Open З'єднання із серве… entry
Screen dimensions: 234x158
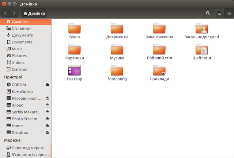[x=26, y=155]
